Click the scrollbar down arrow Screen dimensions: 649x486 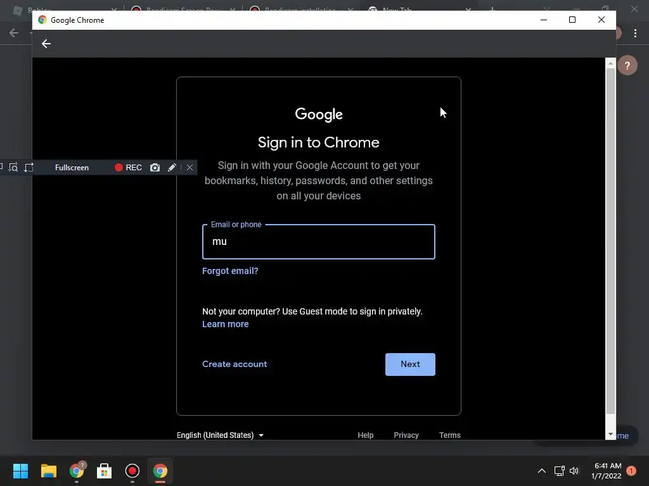610,434
